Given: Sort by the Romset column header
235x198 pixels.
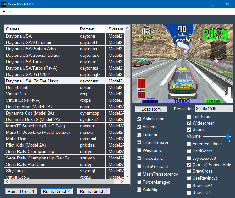Looking at the screenshot, I should pos(91,29).
